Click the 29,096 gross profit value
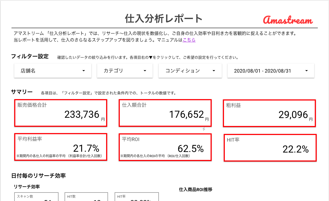Viewport: 329px width, 201px height. click(293, 115)
